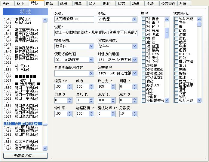The width and height of the screenshot is (209, 162).
Task: Increase 魔法防御 F value with up arrow
Action: click(113, 112)
